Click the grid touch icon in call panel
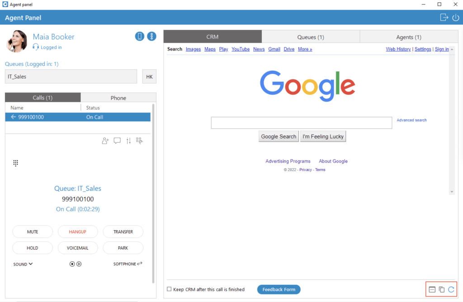The width and height of the screenshot is (463, 302). pos(139,141)
